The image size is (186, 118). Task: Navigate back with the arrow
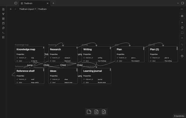11,9
